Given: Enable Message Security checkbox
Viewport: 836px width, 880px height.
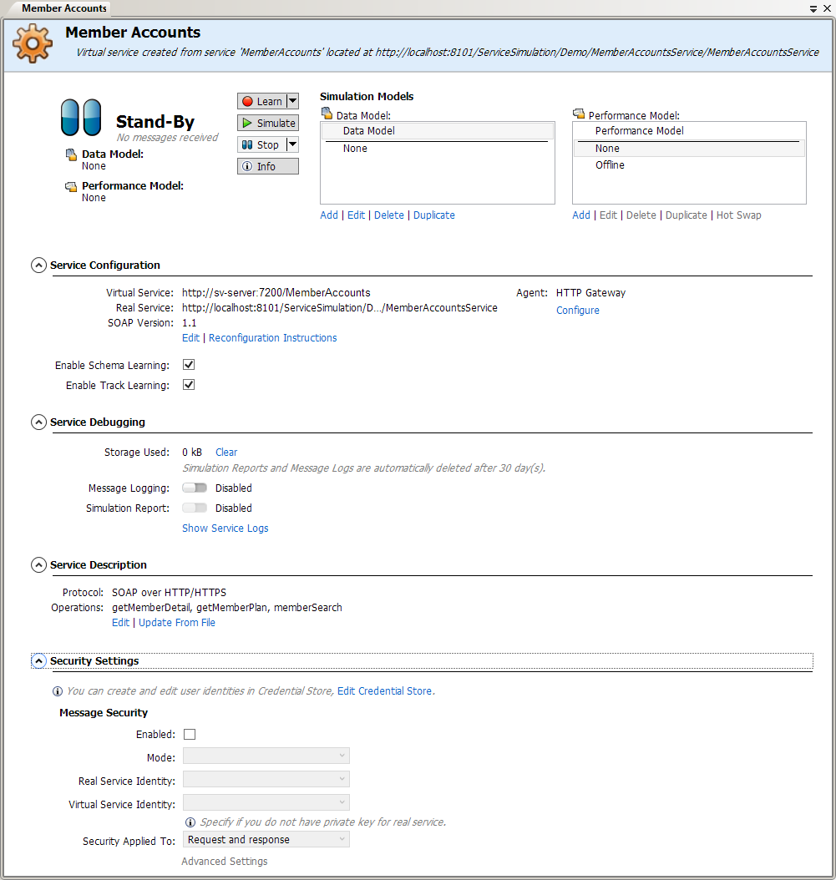Looking at the screenshot, I should pos(190,734).
